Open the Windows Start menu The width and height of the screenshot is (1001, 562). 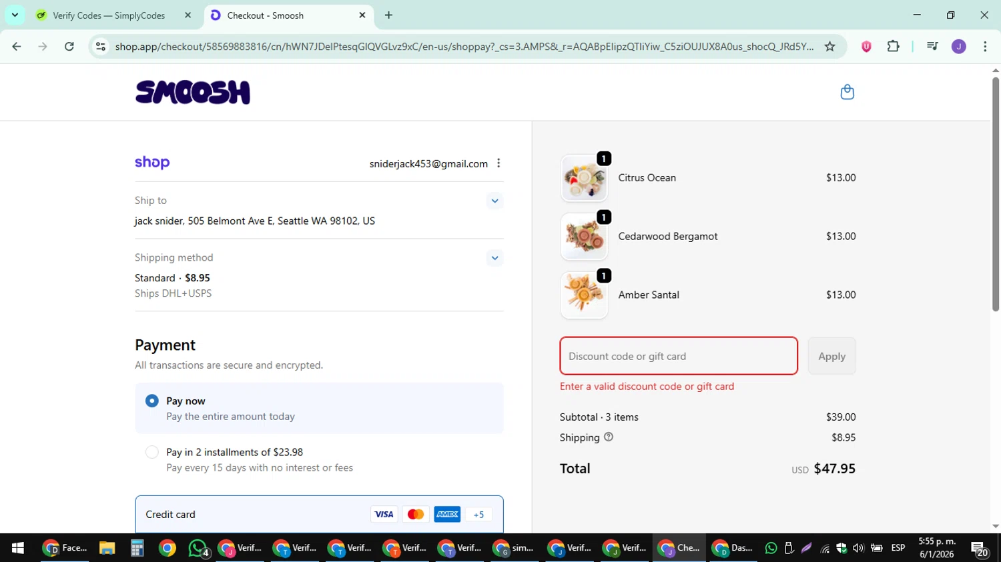17,548
